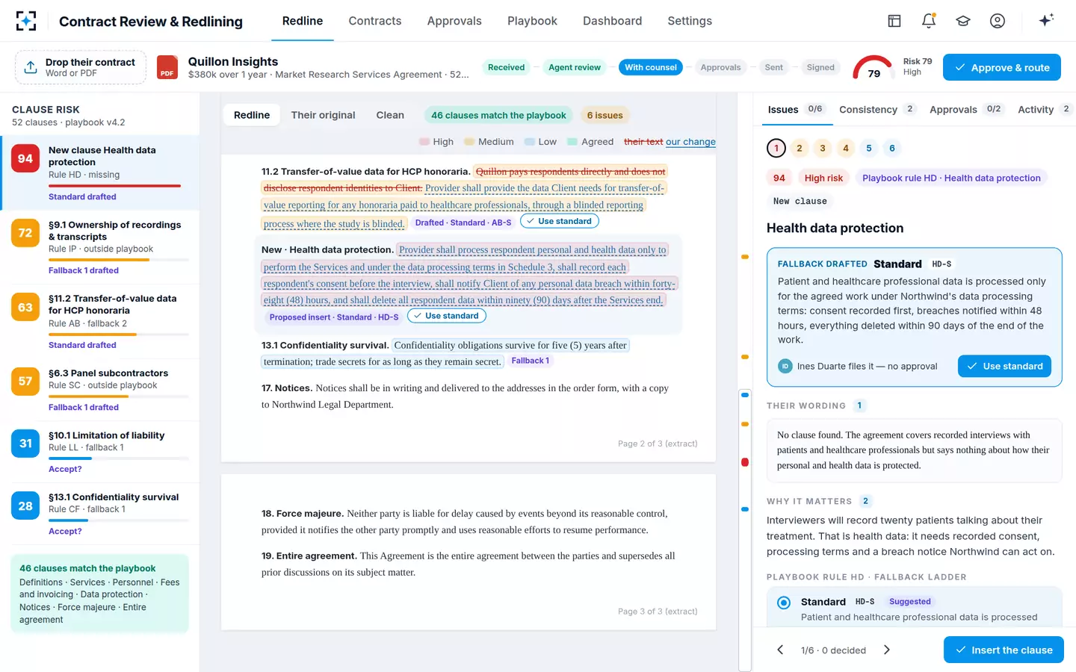Screen dimensions: 1076x672
Task: Open §6.3 Panel subcontractors clause
Action: coord(100,390)
